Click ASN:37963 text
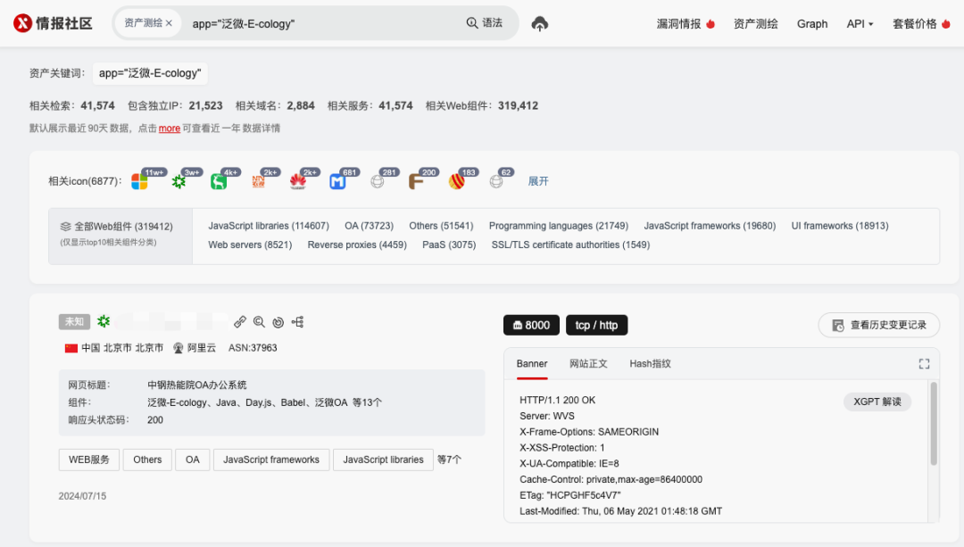Image resolution: width=964 pixels, height=547 pixels. [x=253, y=348]
